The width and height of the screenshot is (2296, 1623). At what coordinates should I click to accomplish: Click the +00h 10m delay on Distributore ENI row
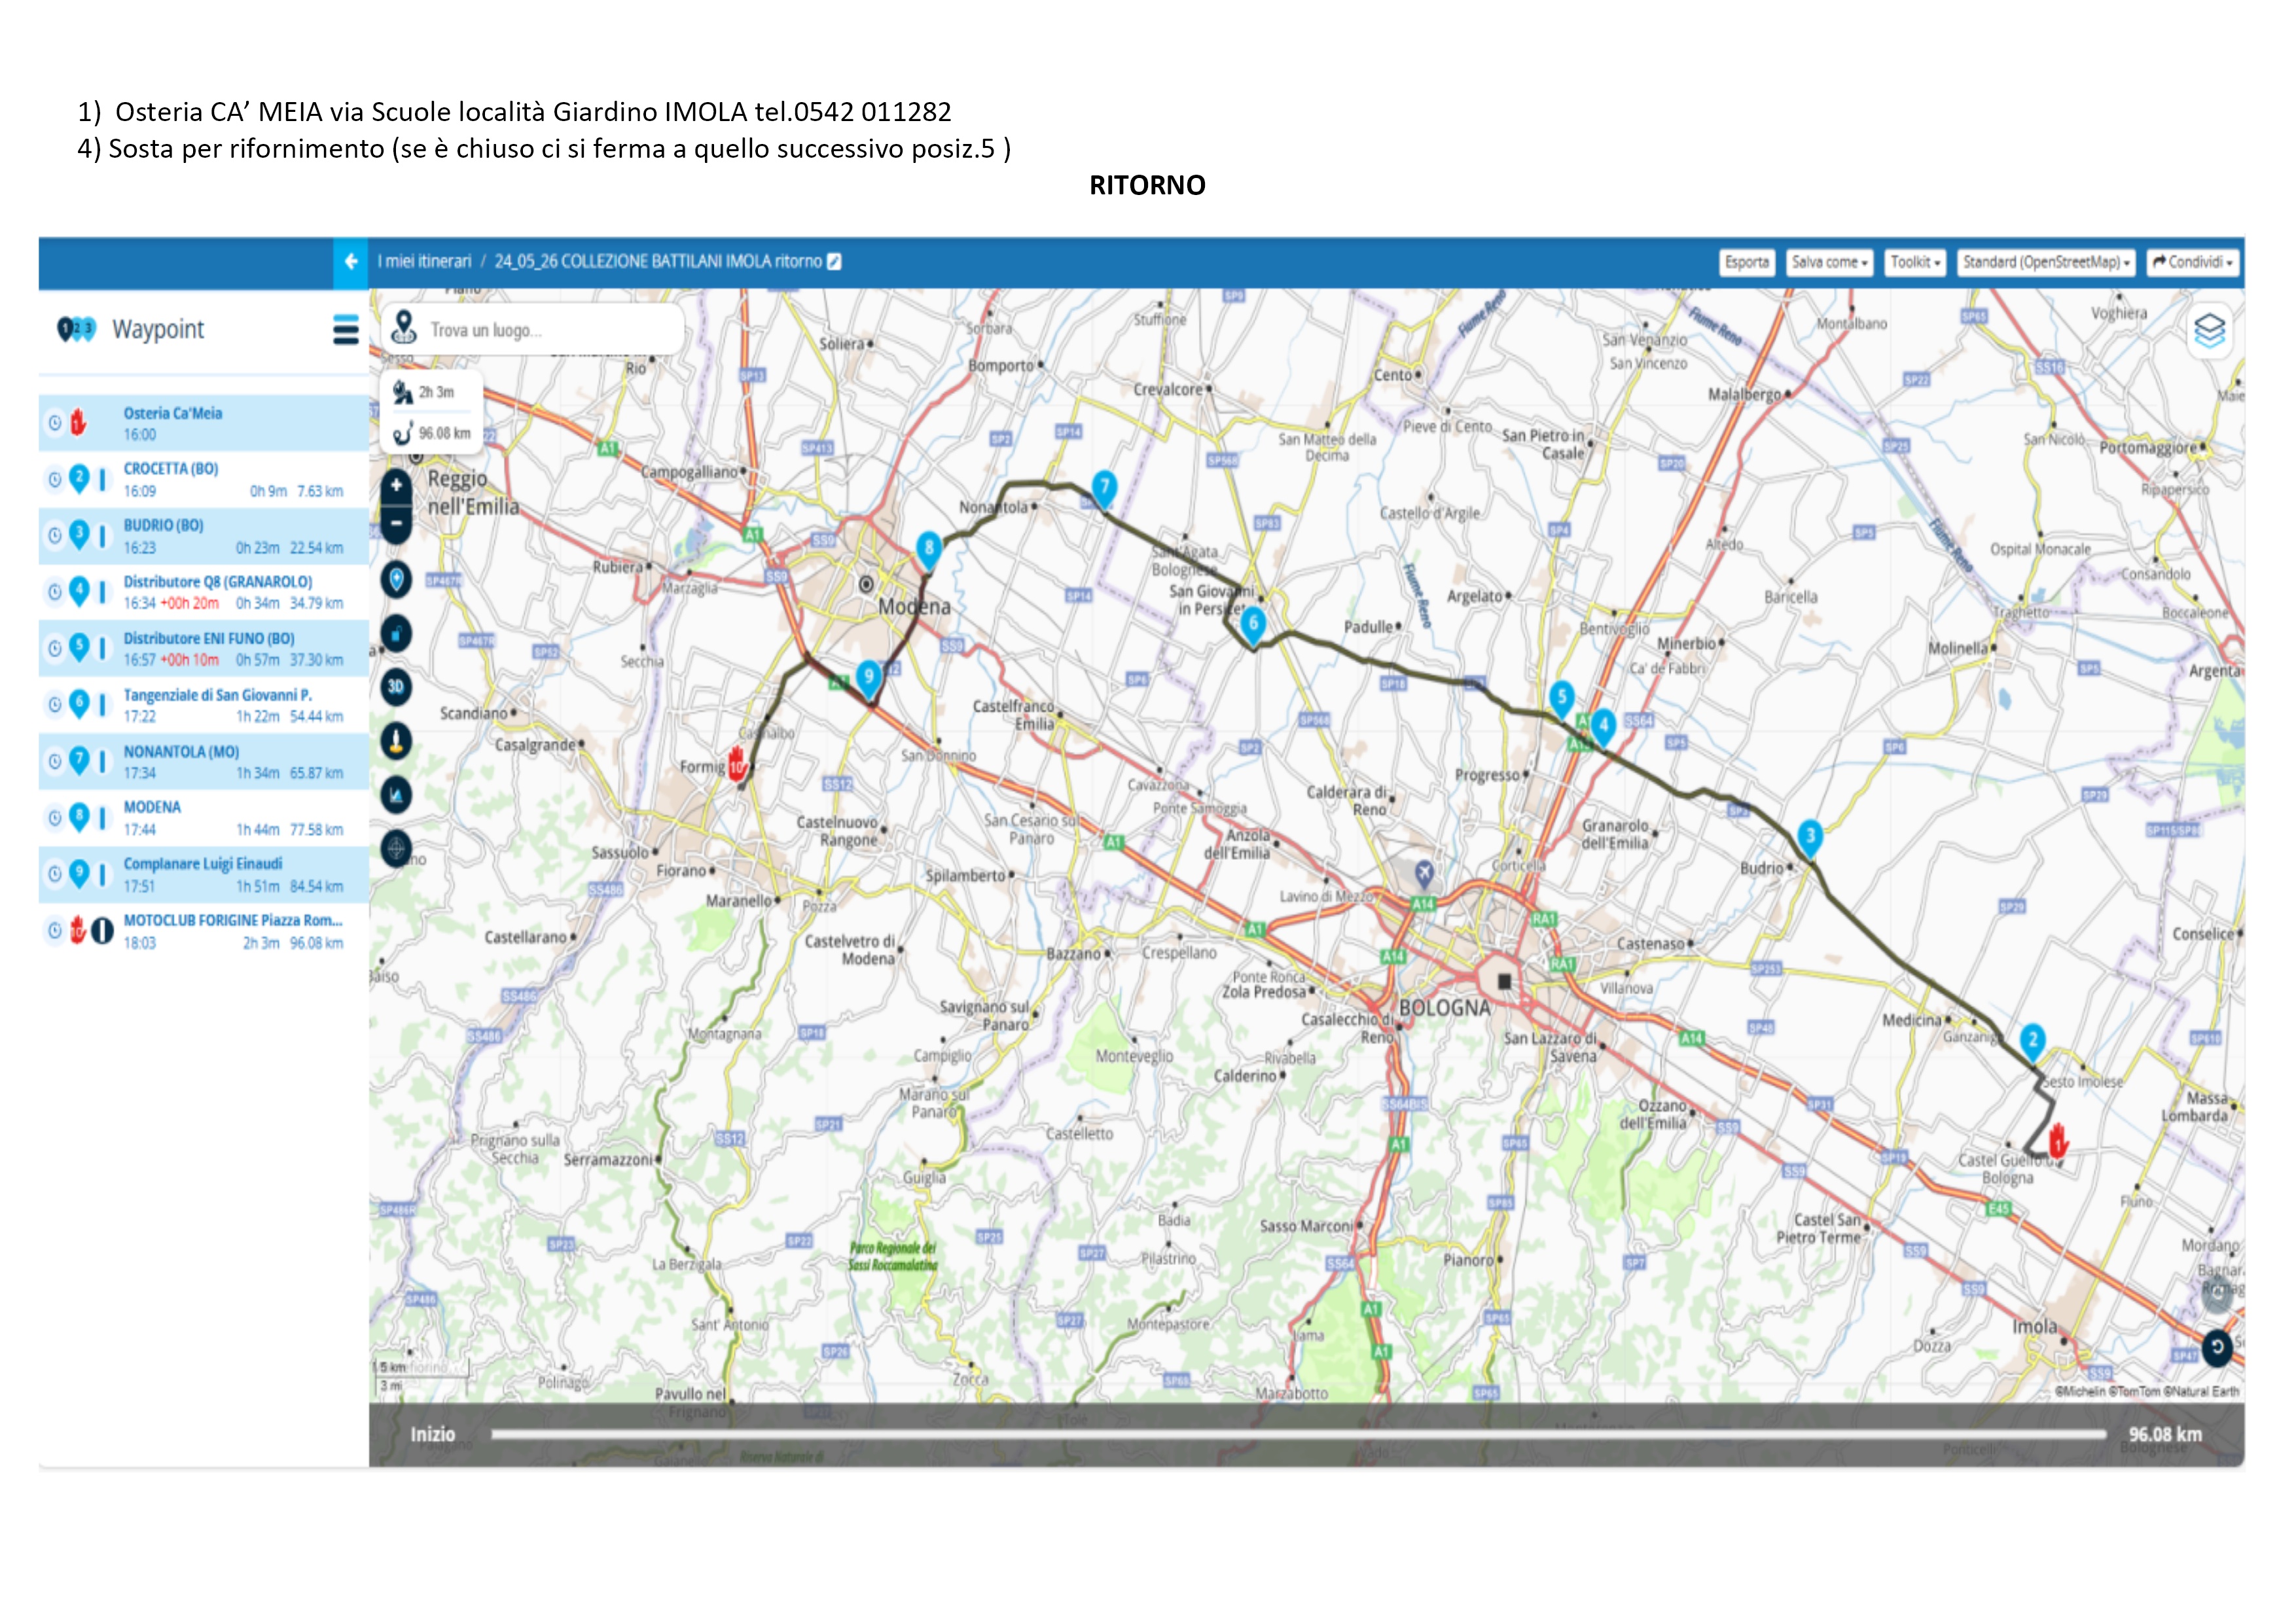[190, 660]
